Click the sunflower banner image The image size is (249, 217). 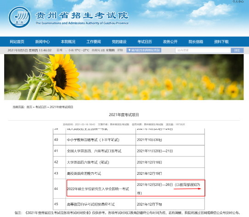[124, 77]
